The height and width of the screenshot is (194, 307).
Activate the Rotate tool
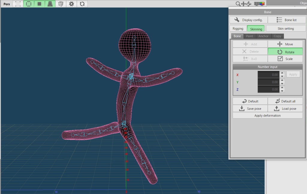[x=285, y=52]
